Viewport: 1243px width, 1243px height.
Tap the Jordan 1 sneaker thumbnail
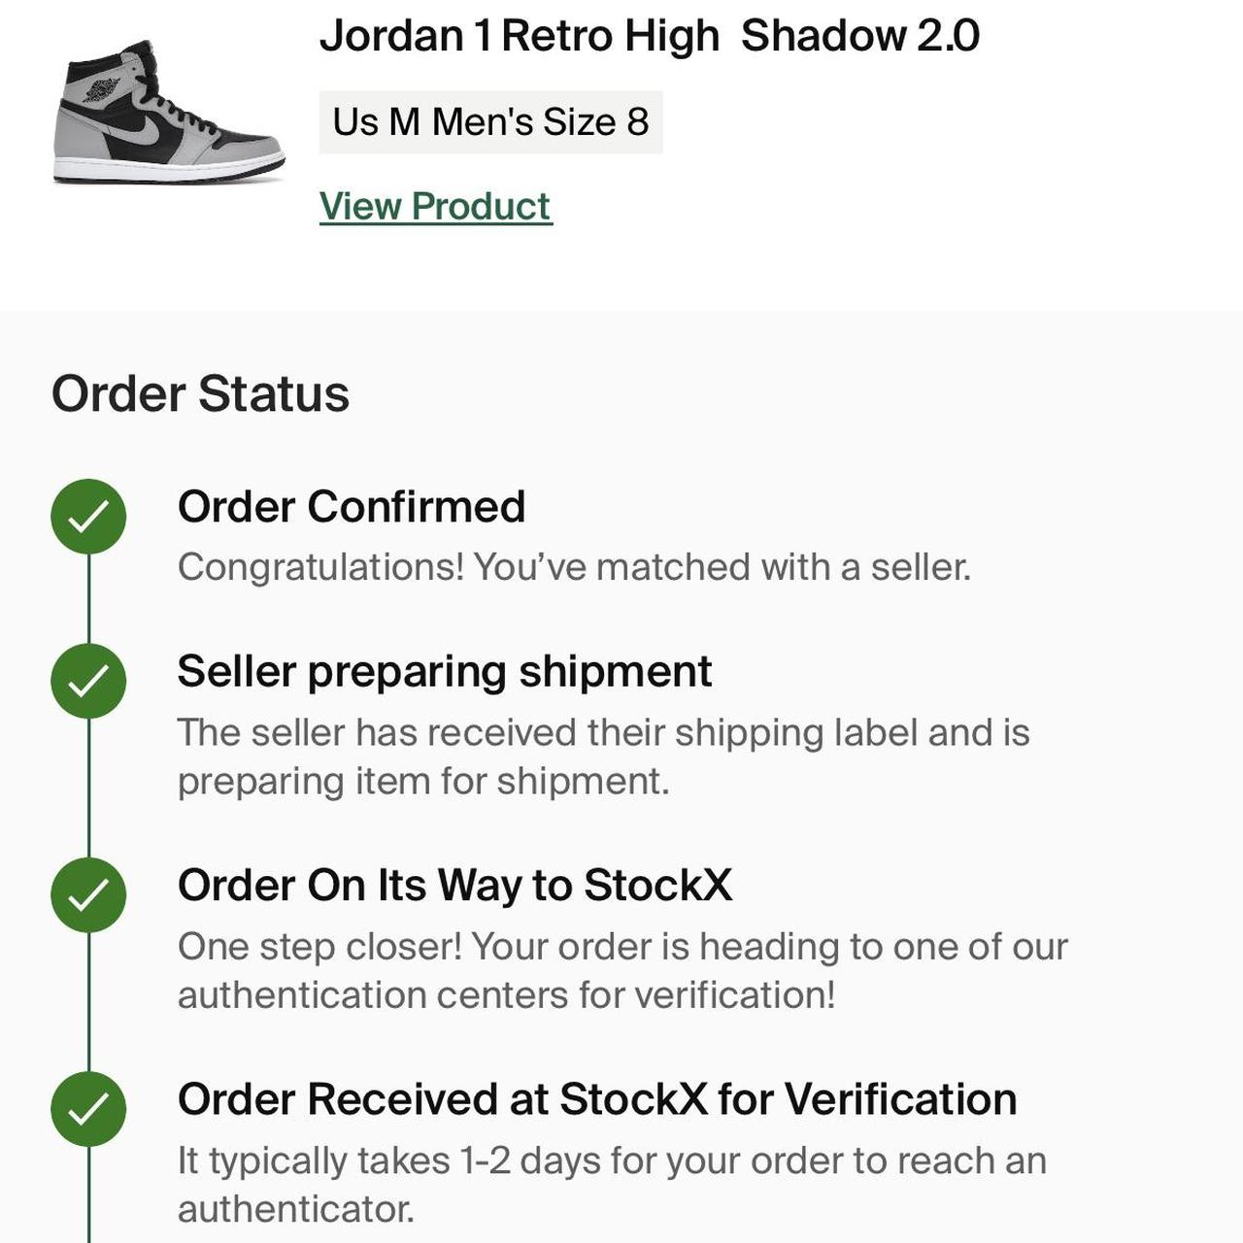[x=169, y=112]
